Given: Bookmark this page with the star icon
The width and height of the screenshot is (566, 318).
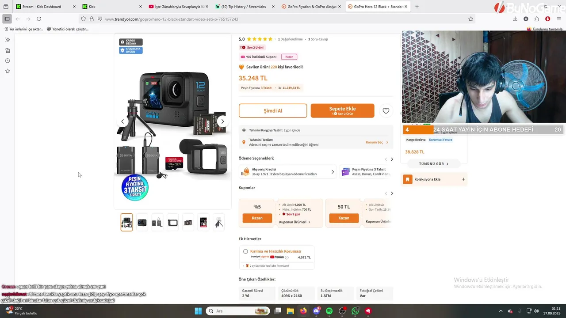Looking at the screenshot, I should point(470,19).
